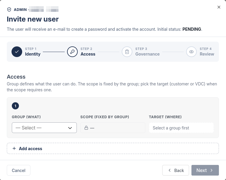Close the Invite new user dialog

tap(219, 7)
